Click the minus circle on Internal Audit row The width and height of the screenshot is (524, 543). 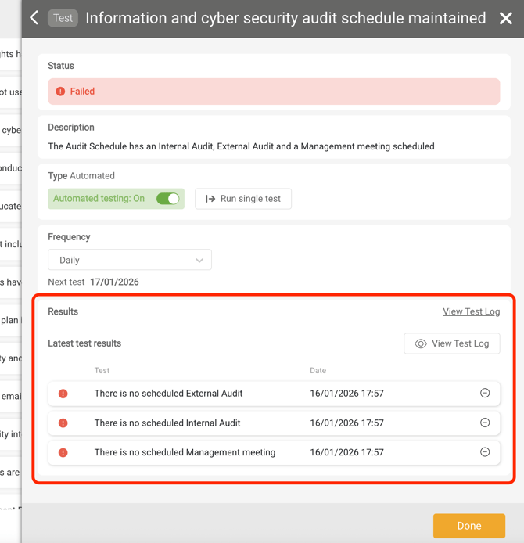pyautogui.click(x=485, y=423)
